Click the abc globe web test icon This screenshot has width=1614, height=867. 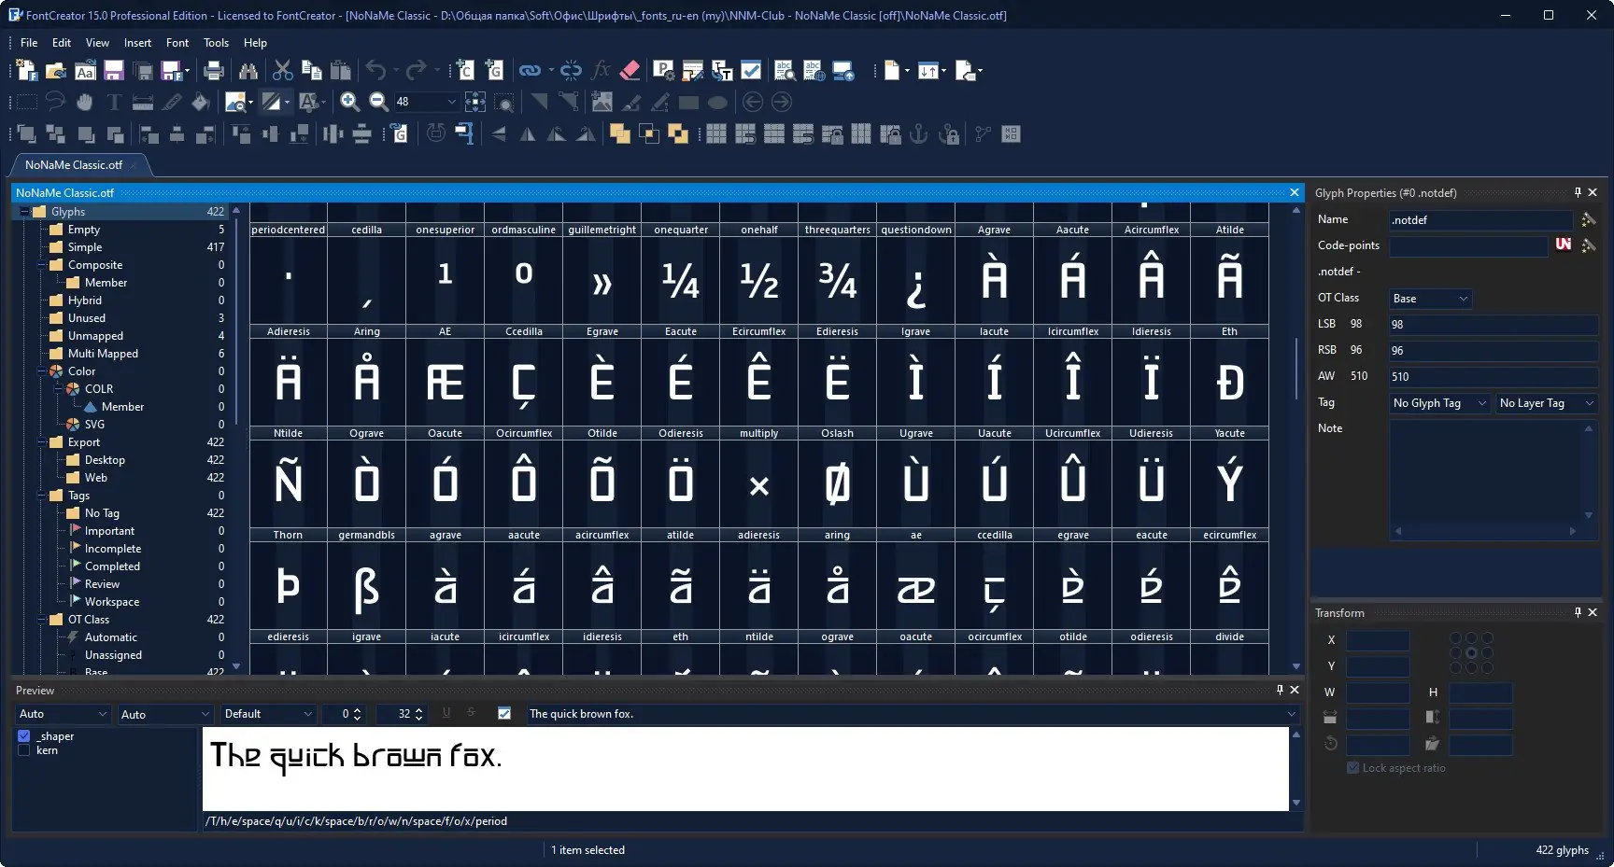pyautogui.click(x=814, y=71)
